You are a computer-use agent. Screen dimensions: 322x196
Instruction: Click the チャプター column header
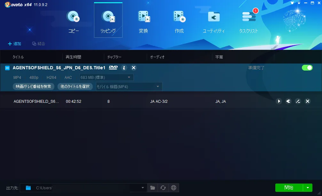114,57
